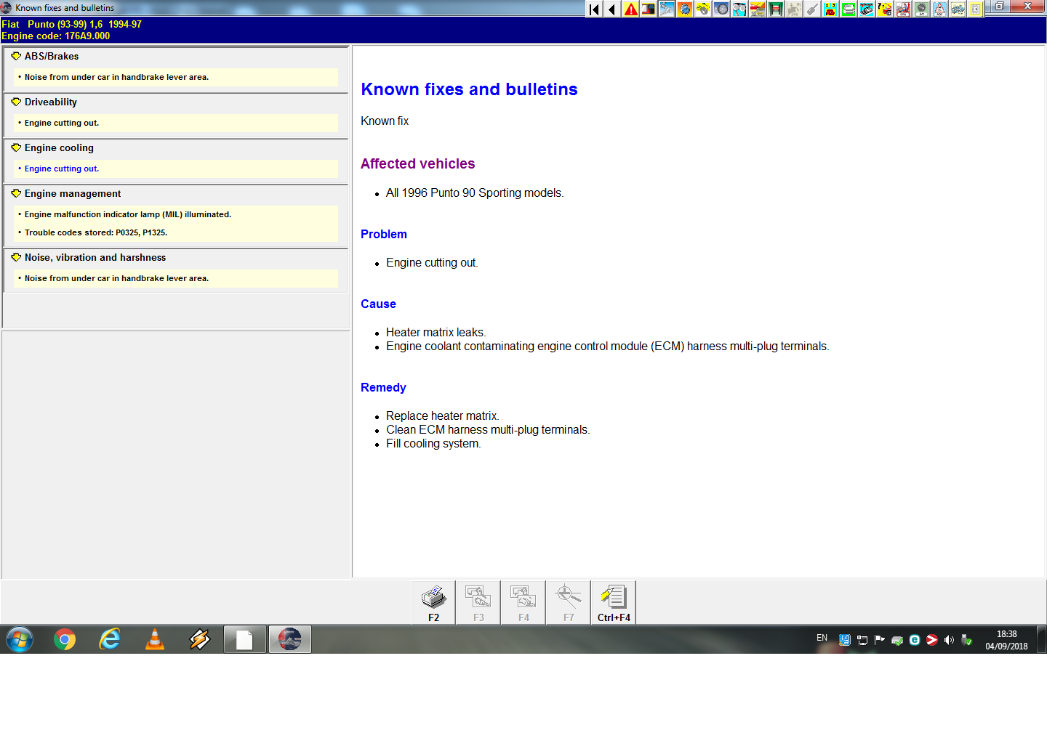Open the greyed EPS steering toolbar icon
Image resolution: width=1047 pixels, height=754 pixels.
[794, 9]
